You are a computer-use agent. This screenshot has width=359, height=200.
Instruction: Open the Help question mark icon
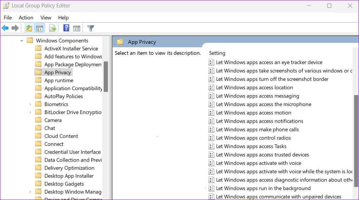67,28
